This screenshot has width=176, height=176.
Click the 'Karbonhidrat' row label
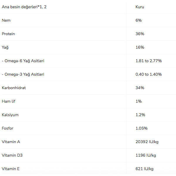point(14,88)
